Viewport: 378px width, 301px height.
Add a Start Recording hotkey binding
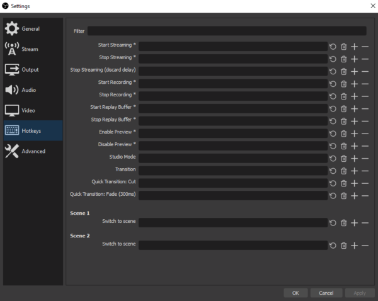pyautogui.click(x=354, y=84)
